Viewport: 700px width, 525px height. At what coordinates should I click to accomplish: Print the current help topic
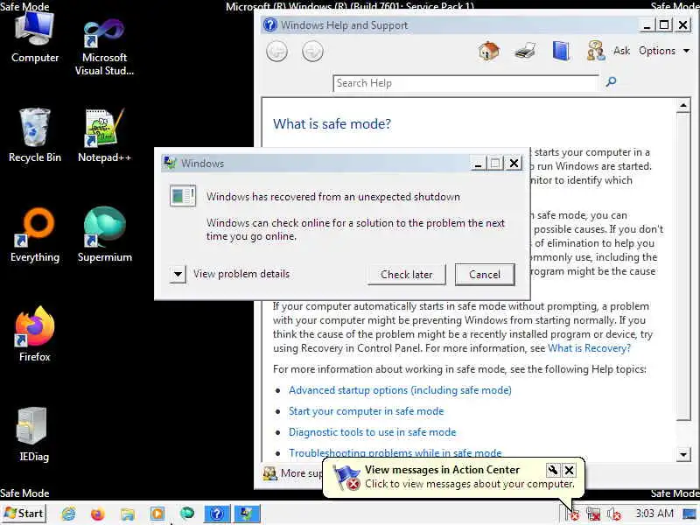[525, 51]
